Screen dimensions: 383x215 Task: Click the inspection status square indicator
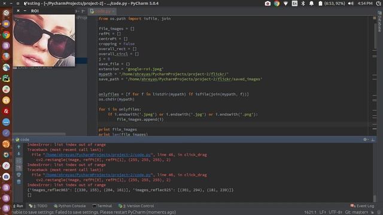pos(375,18)
